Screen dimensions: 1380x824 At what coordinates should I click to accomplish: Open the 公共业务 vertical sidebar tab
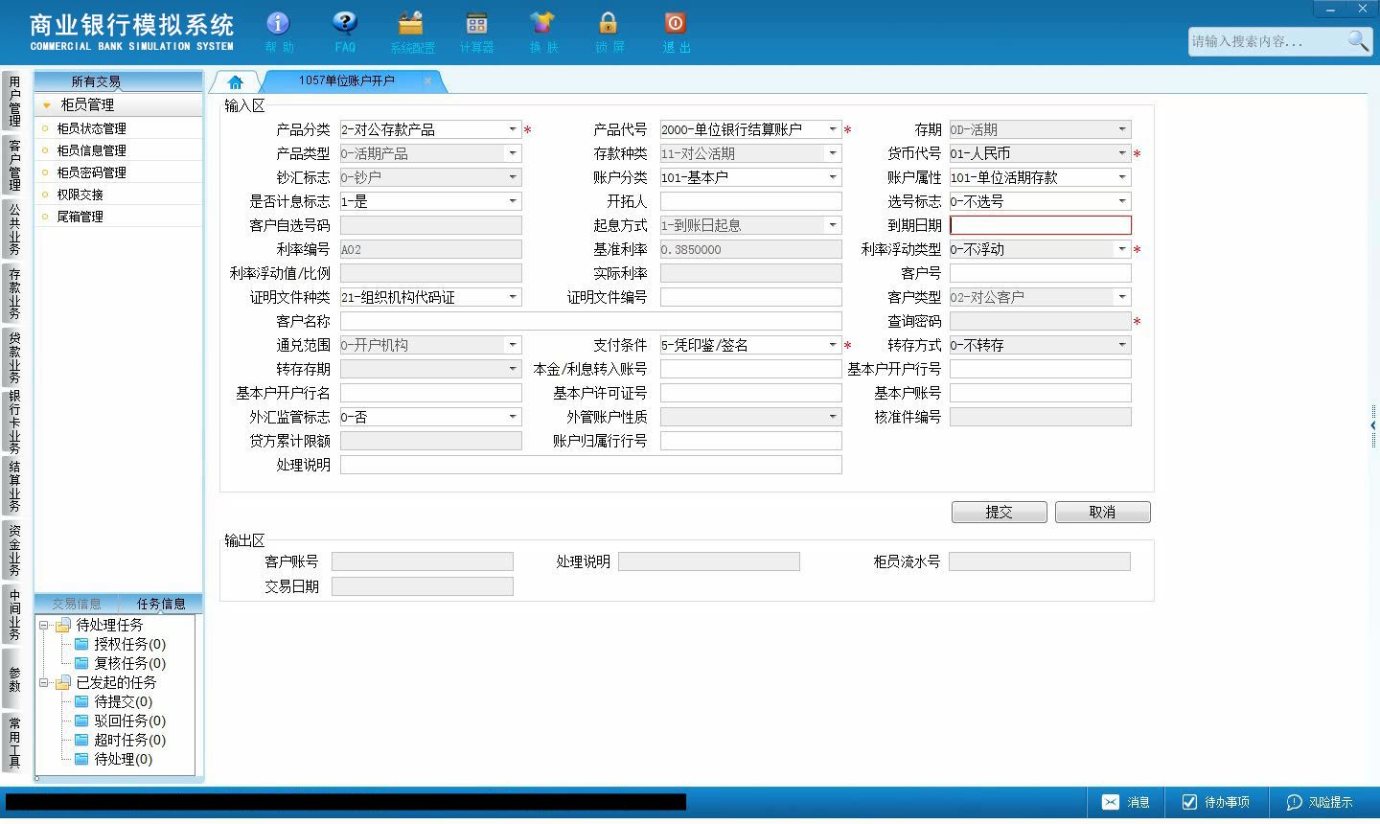click(x=14, y=228)
